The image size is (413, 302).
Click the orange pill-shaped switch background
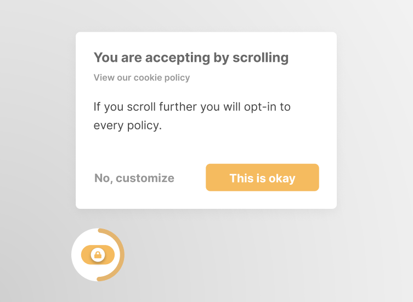[98, 255]
